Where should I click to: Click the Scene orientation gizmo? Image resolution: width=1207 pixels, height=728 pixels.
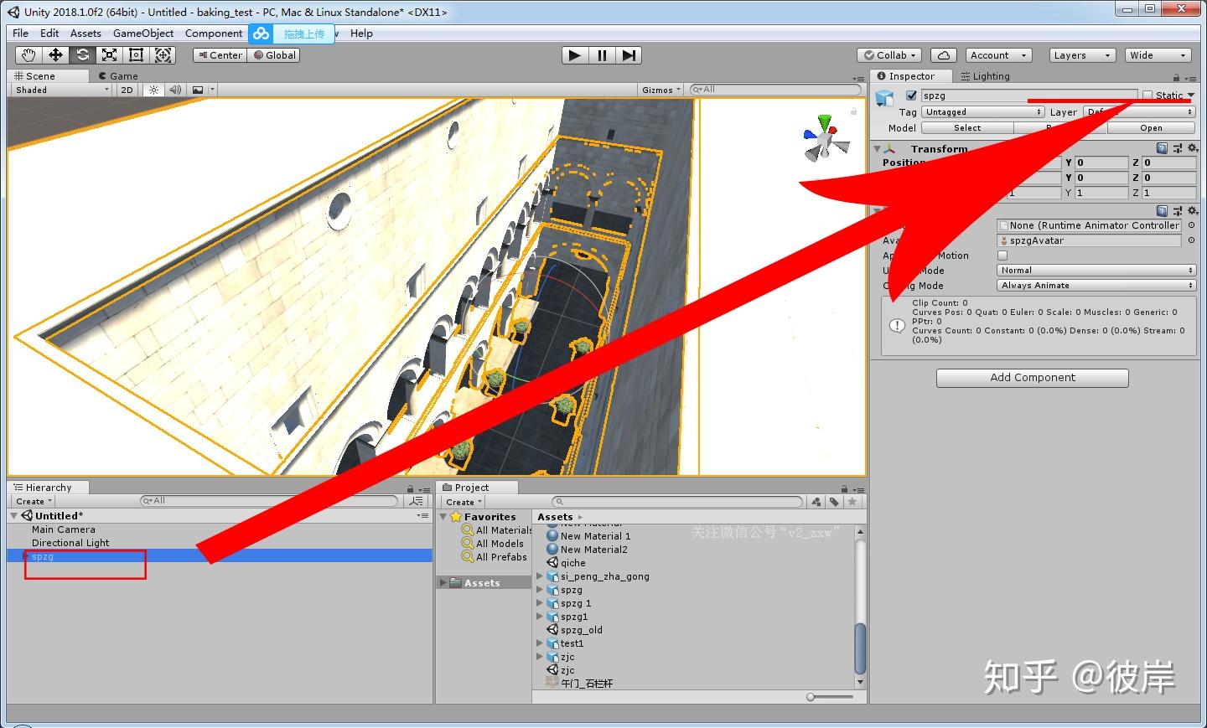(826, 138)
